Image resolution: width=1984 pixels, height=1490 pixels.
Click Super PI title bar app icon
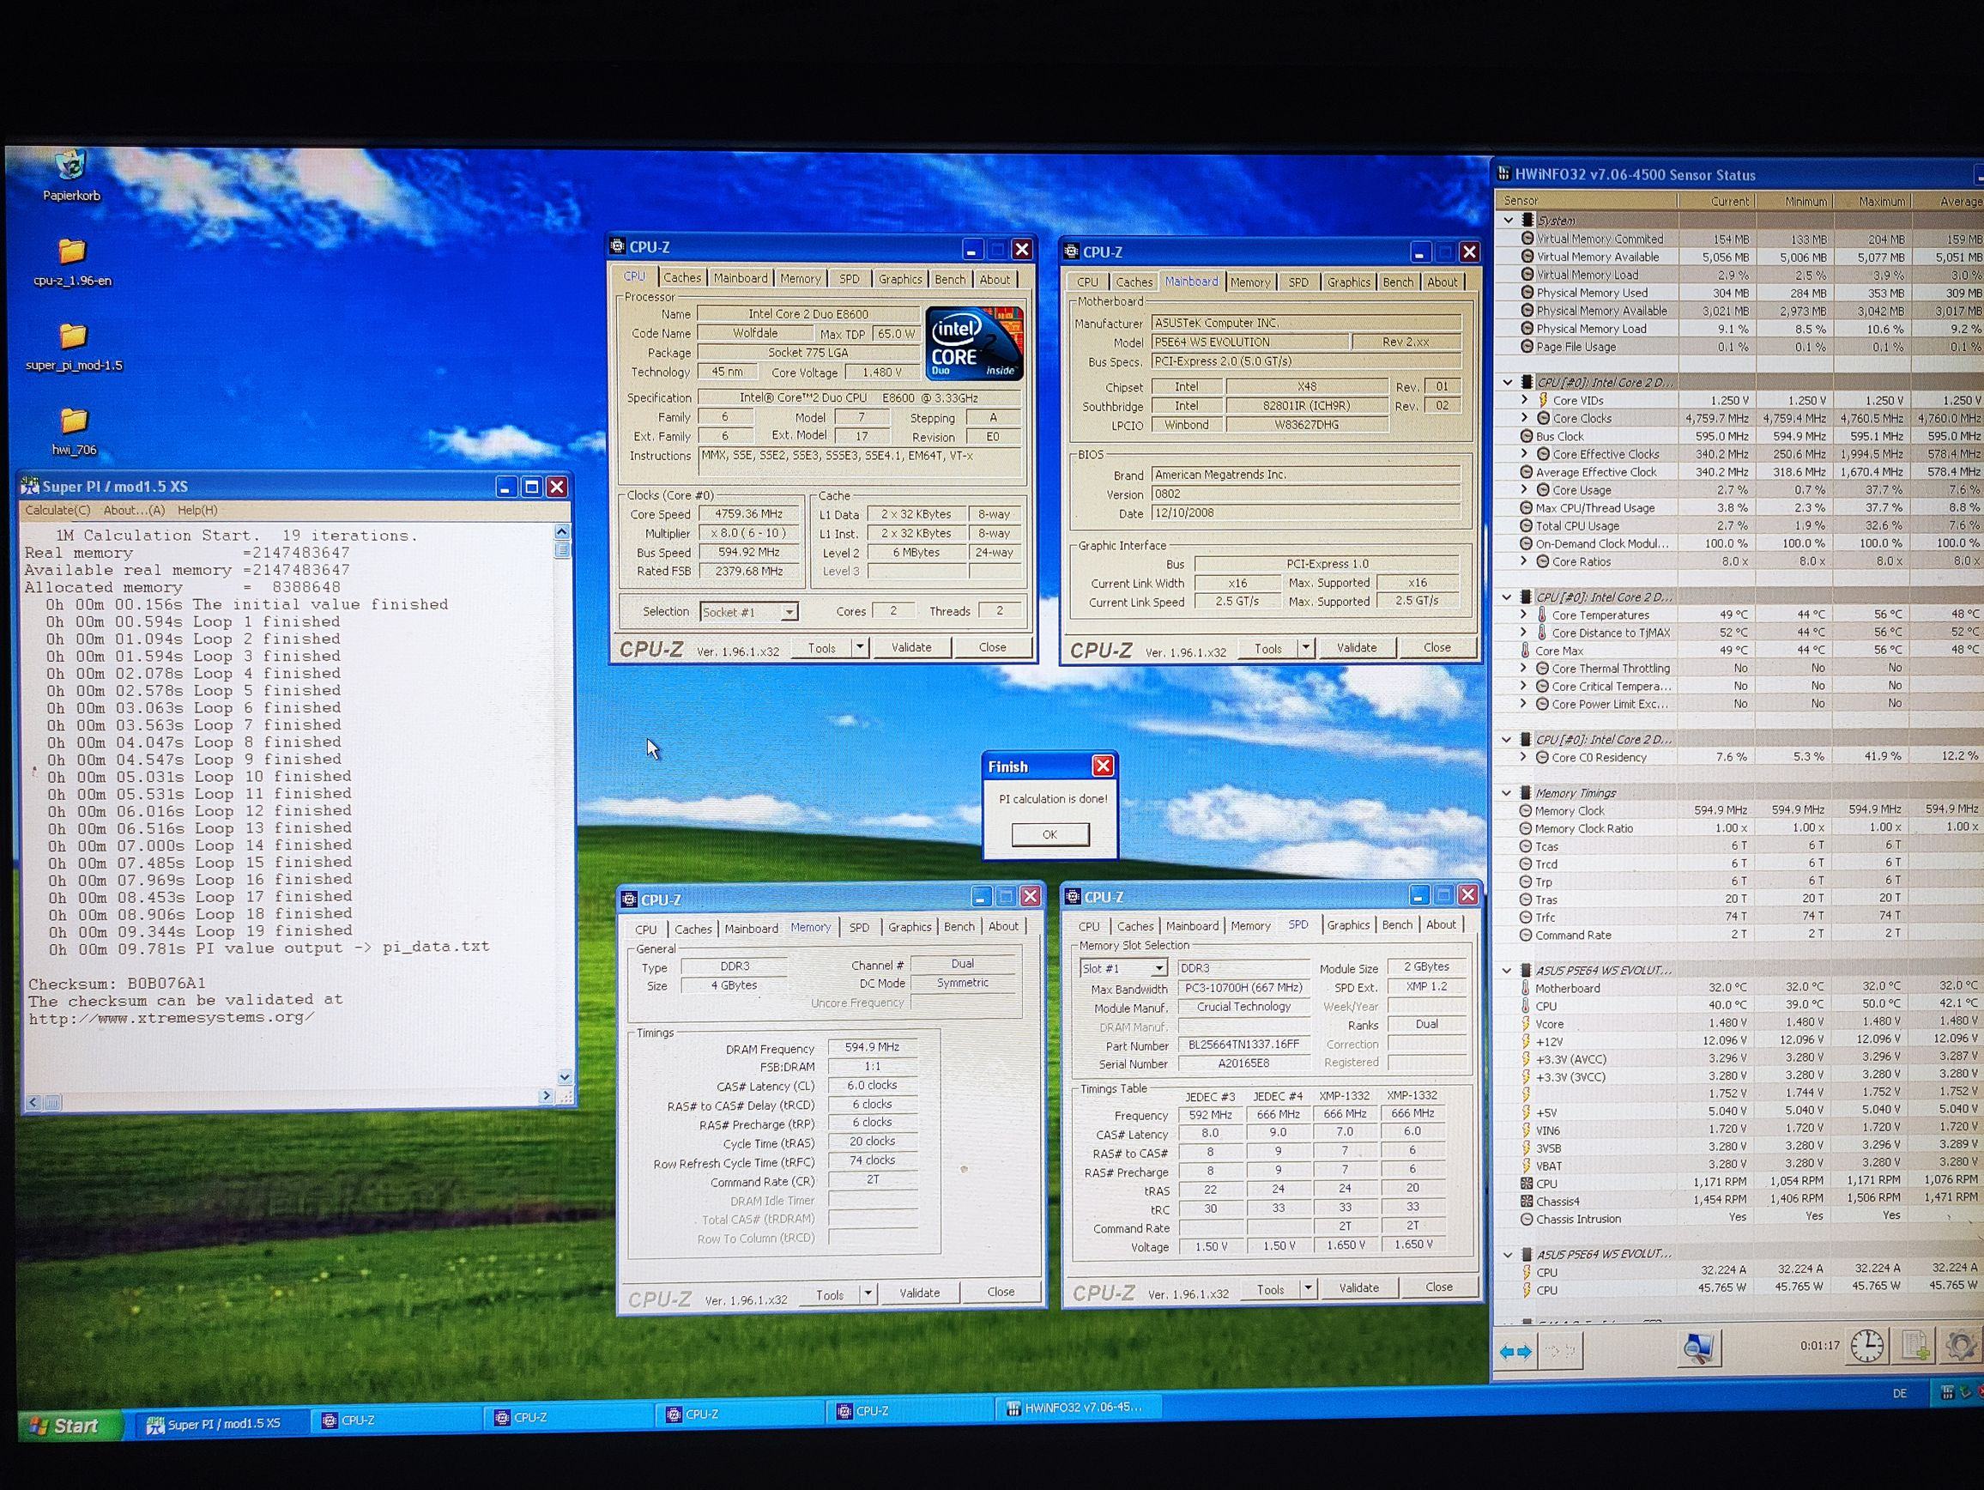point(31,486)
